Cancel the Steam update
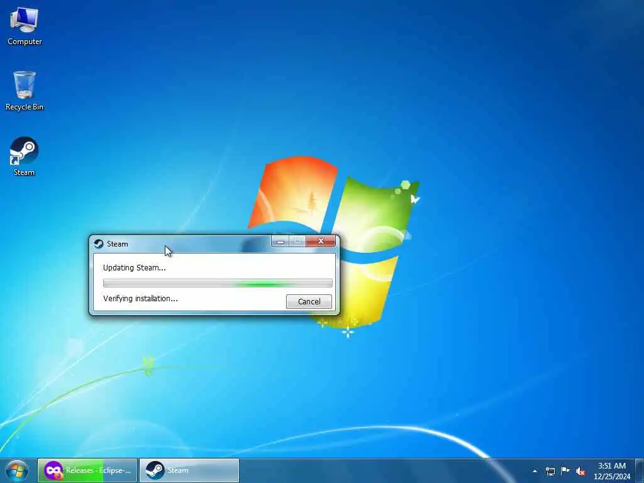Viewport: 644px width, 483px height. pos(309,301)
